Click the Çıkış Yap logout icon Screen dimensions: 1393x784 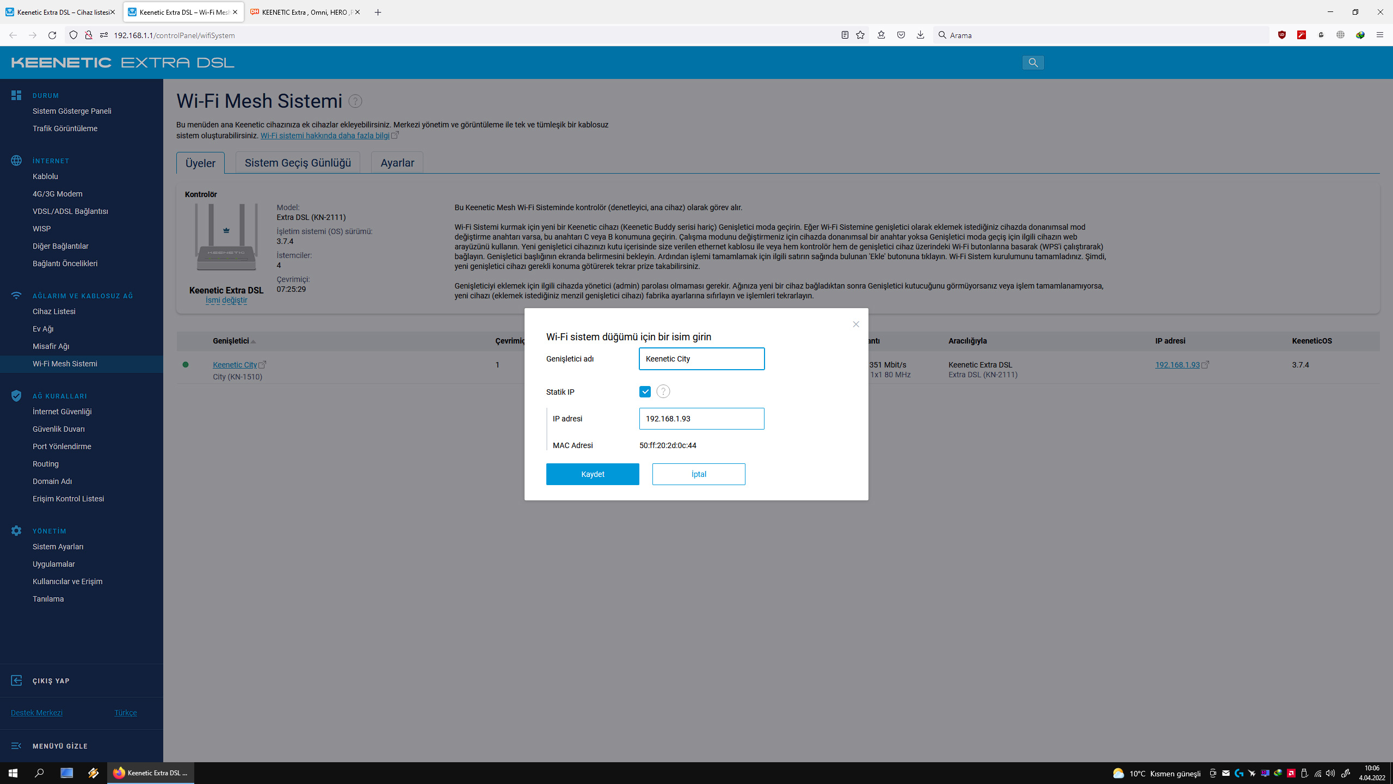[x=16, y=681]
